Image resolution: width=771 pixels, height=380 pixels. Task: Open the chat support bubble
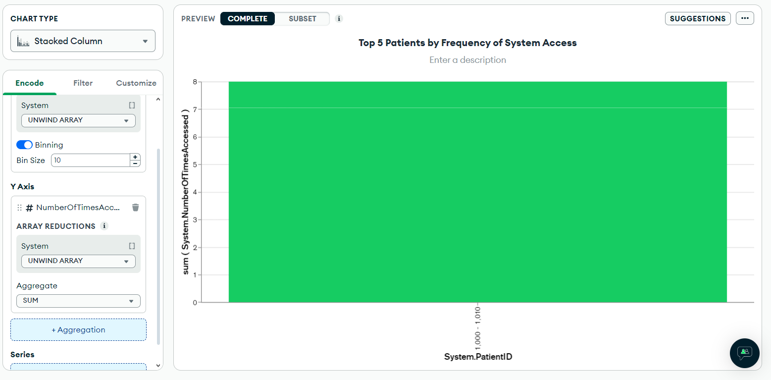pyautogui.click(x=744, y=353)
